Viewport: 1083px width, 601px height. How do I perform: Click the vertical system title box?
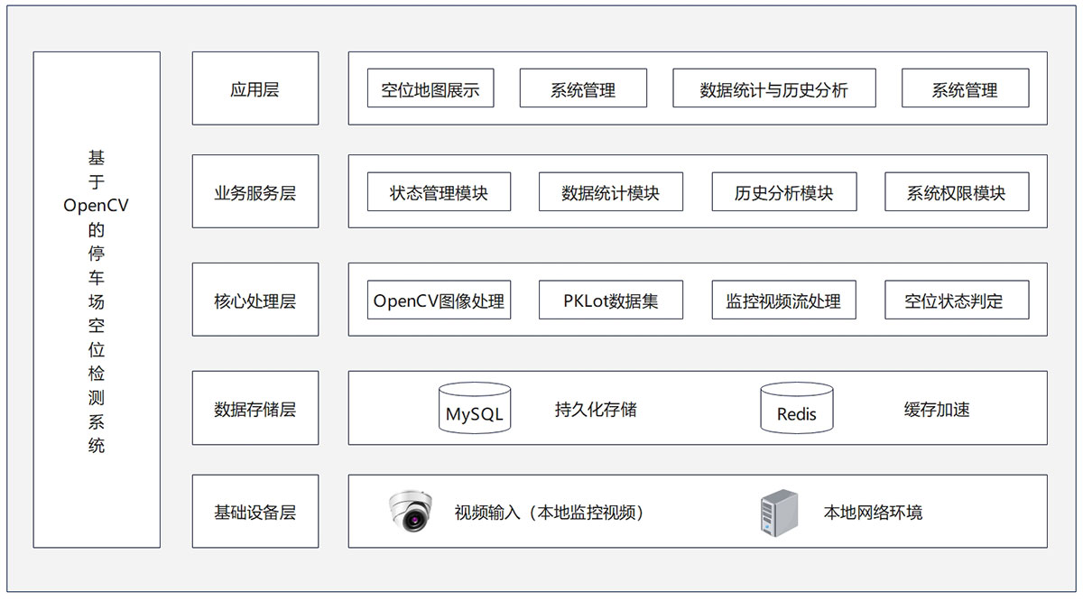[x=97, y=300]
